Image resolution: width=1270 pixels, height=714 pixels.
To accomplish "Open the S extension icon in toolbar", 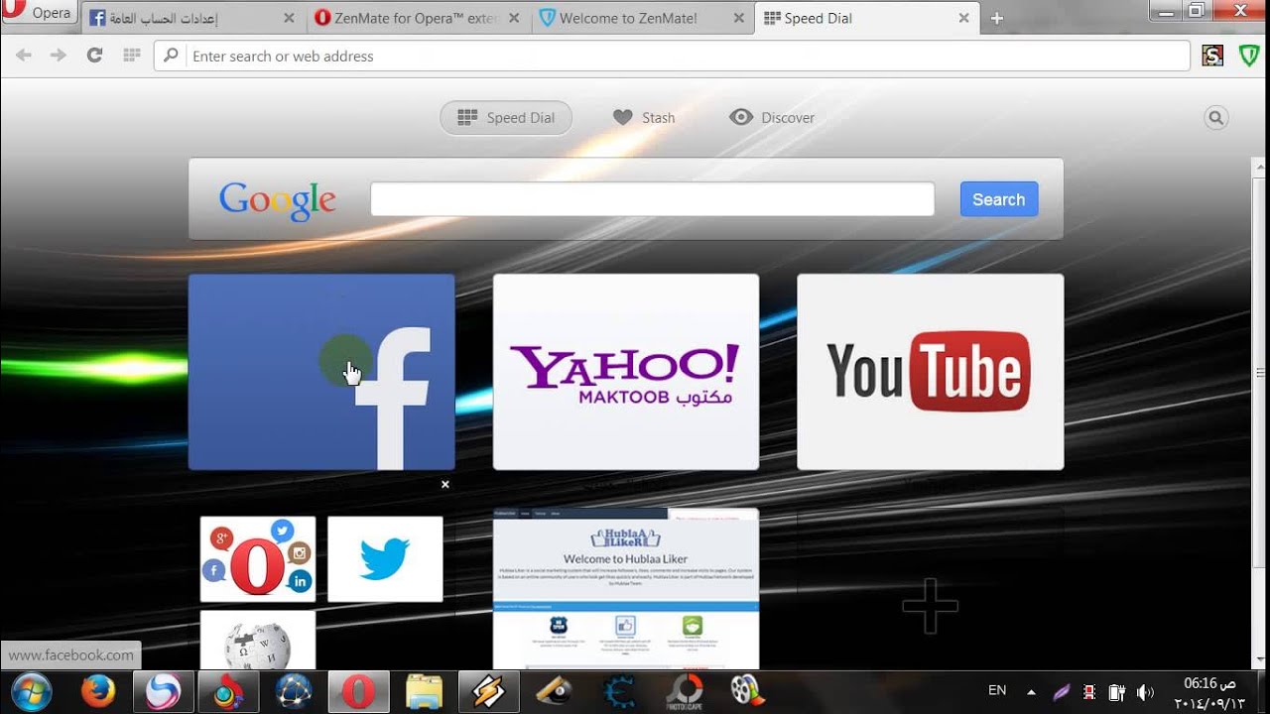I will click(x=1212, y=56).
